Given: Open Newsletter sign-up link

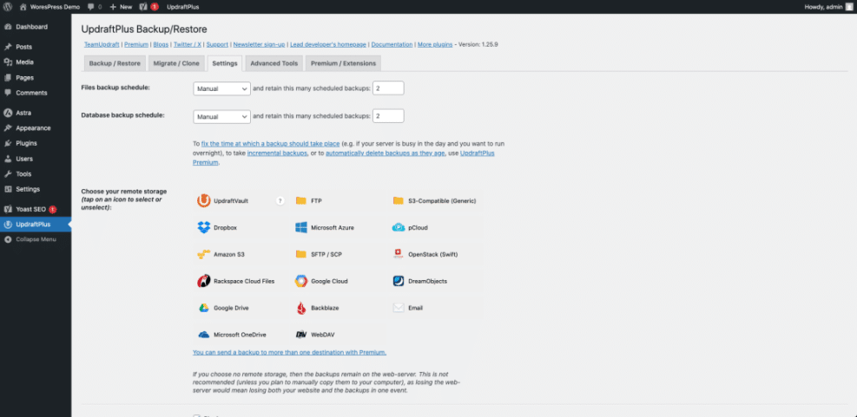Looking at the screenshot, I should pos(260,45).
